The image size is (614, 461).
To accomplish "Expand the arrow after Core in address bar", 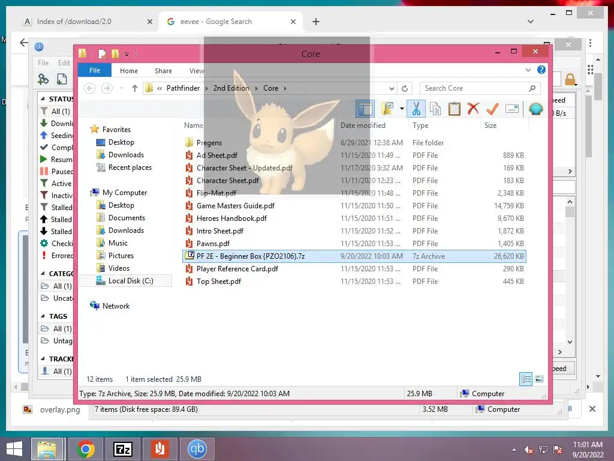I will (285, 88).
